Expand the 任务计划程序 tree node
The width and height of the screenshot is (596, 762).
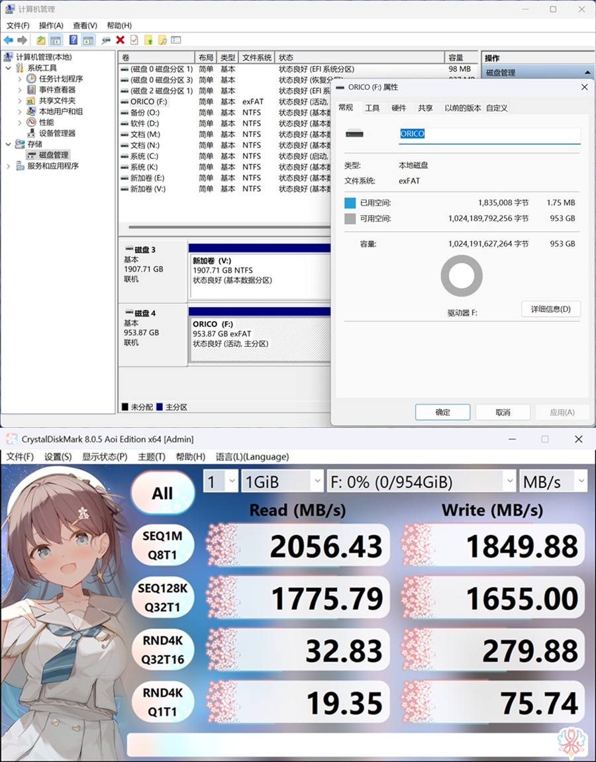20,79
